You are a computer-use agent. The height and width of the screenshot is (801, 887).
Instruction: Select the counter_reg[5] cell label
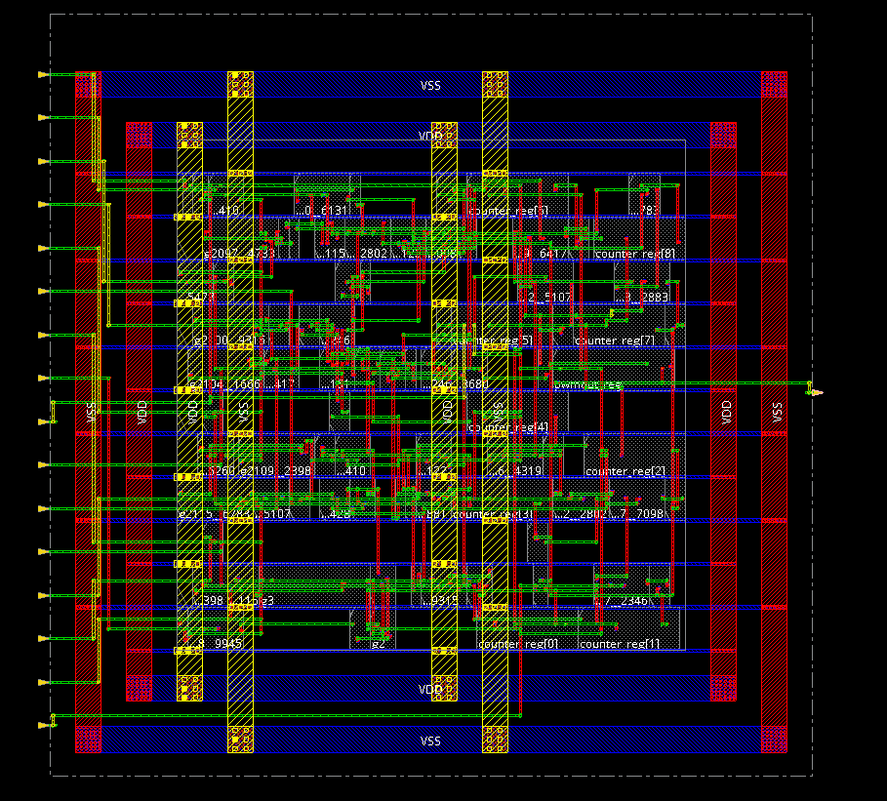pos(494,340)
